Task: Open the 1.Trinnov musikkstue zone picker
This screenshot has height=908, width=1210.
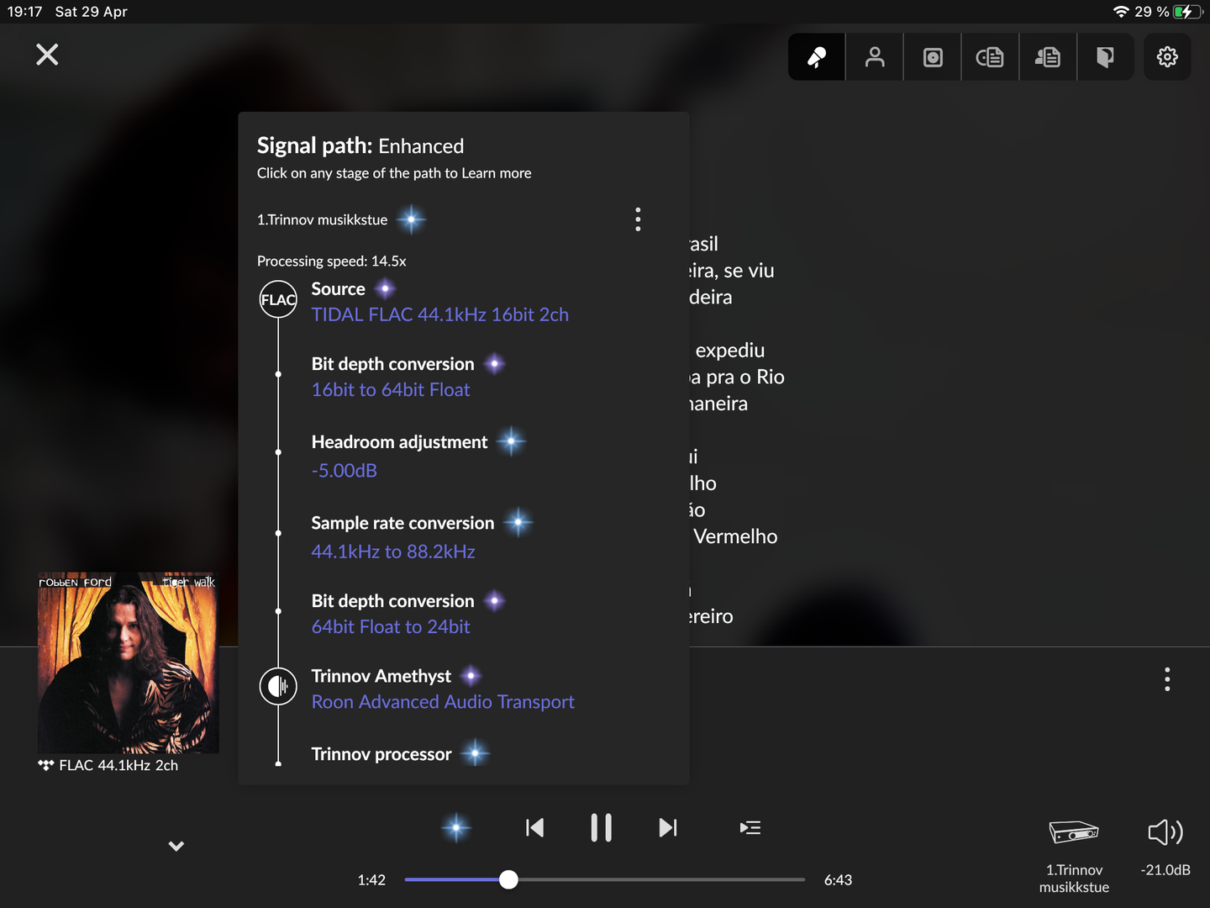Action: pyautogui.click(x=1074, y=856)
